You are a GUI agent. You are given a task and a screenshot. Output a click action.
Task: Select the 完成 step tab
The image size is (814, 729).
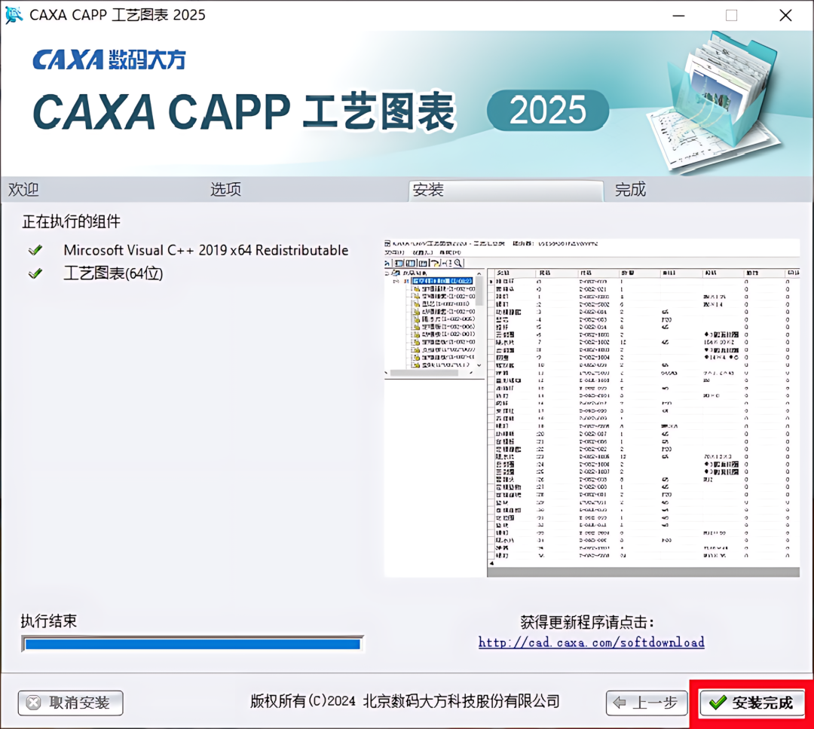(630, 189)
